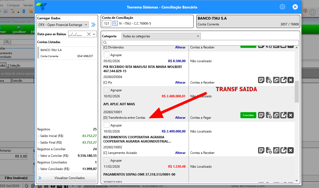This screenshot has width=319, height=188.
Task: Open the external link icon on the RECEBIMENTOS COOPERATIVA row
Action: tap(283, 150)
